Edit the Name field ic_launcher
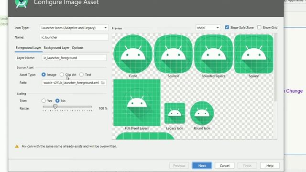Screen dimensions: 306x172 [x=74, y=37]
